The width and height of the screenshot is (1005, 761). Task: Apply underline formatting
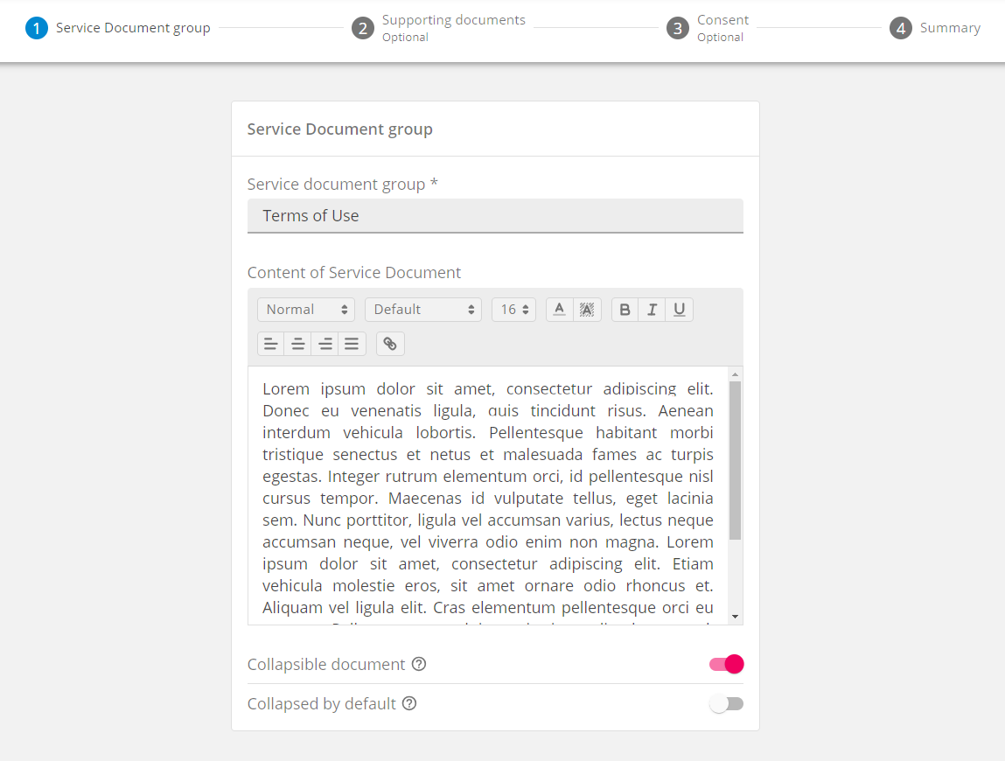point(679,309)
